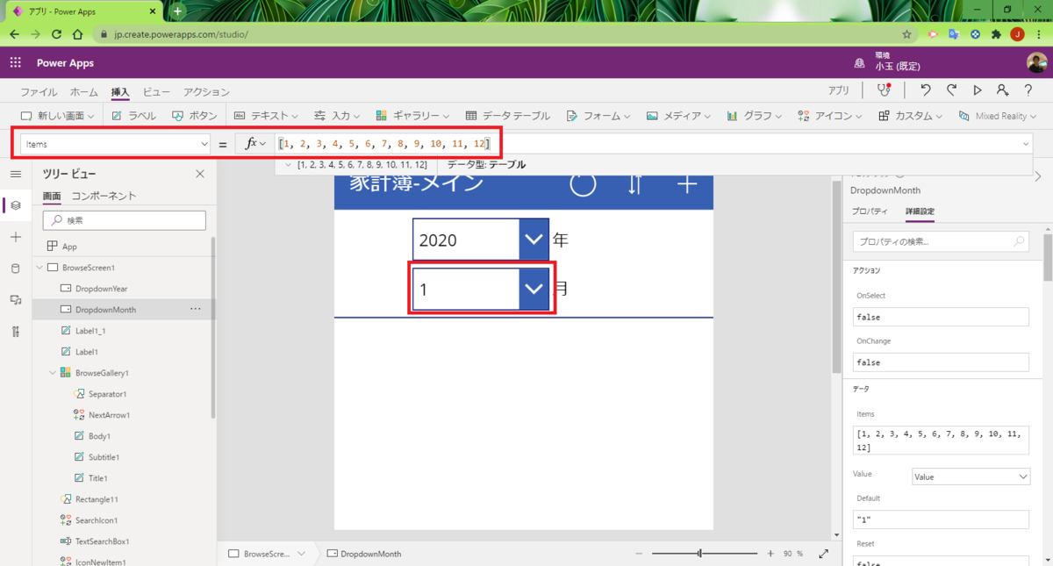Open help question mark icon
1053x566 pixels.
click(1028, 90)
